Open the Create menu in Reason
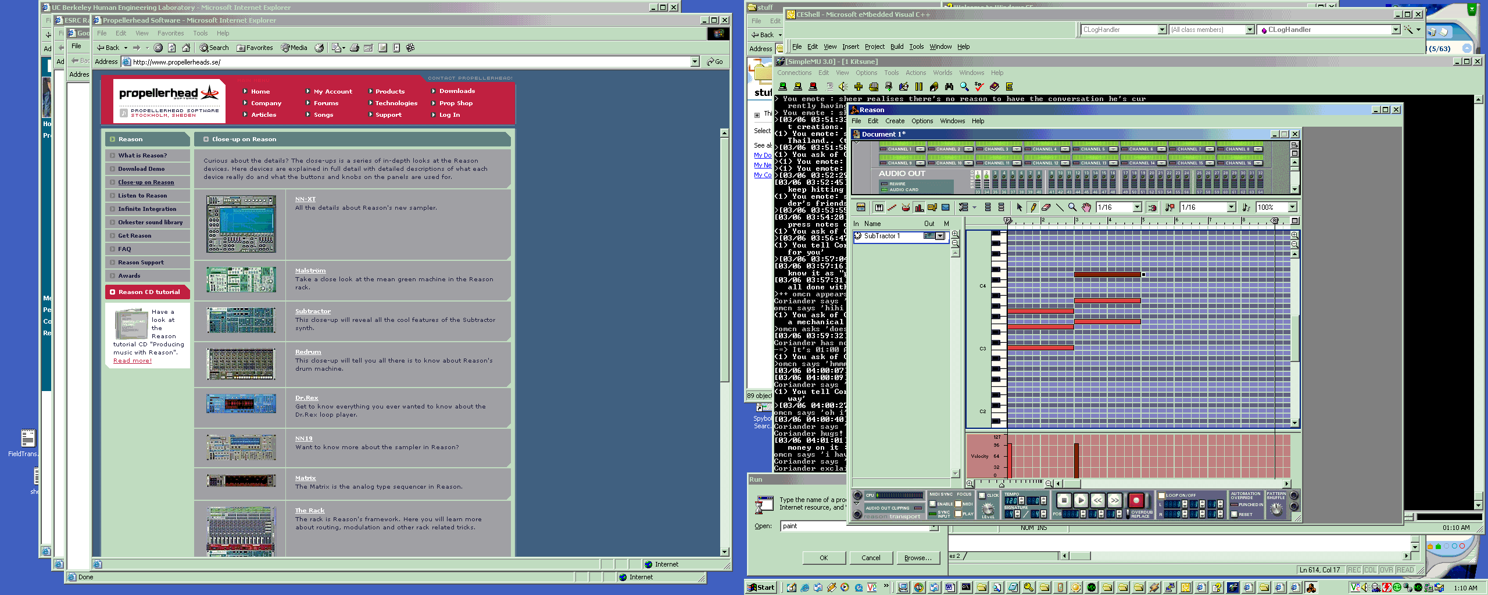 [x=895, y=121]
